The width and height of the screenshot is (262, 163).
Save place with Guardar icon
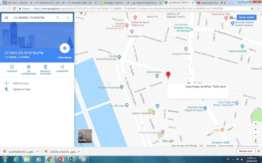(12, 67)
